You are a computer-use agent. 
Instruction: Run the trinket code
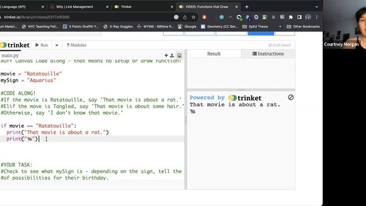pos(42,45)
